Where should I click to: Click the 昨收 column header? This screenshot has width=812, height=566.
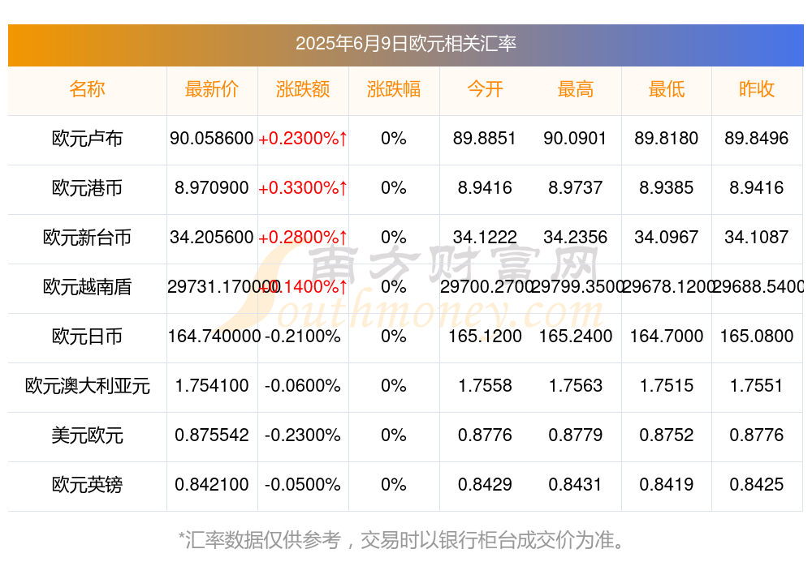click(757, 89)
